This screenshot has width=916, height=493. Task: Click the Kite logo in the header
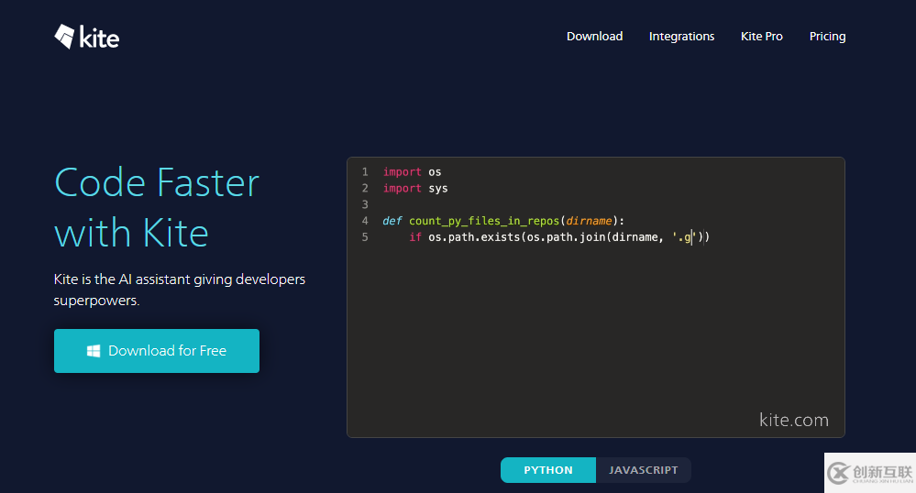[x=86, y=37]
